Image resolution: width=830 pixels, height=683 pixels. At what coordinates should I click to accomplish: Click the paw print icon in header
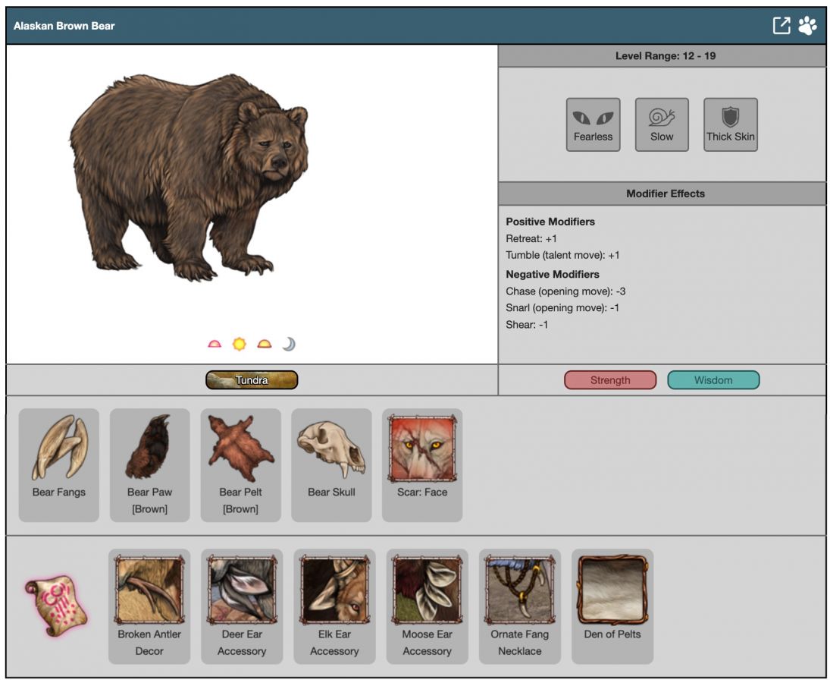pyautogui.click(x=807, y=26)
